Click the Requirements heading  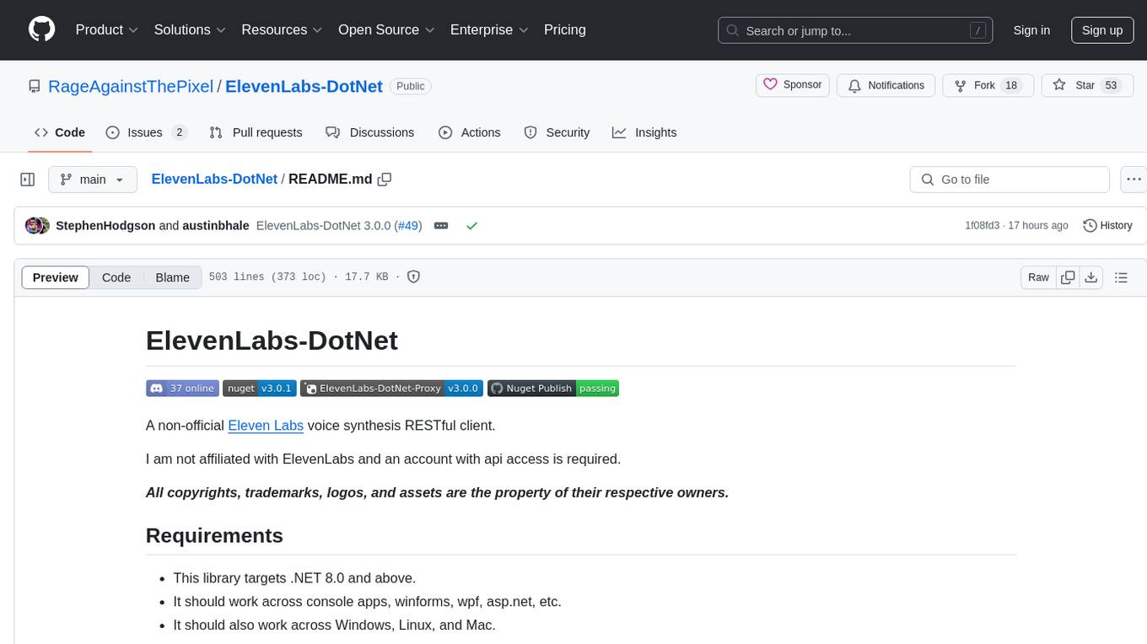[214, 536]
